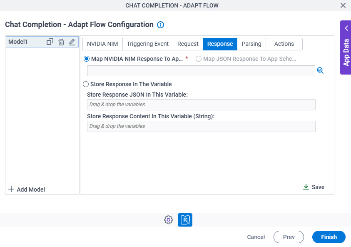Click the Save text label
Image resolution: width=351 pixels, height=247 pixels.
pyautogui.click(x=318, y=187)
